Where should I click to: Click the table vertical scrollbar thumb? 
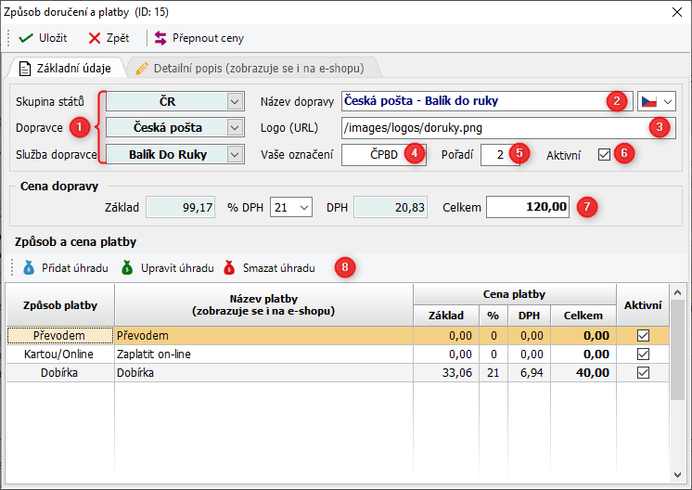pyautogui.click(x=677, y=350)
